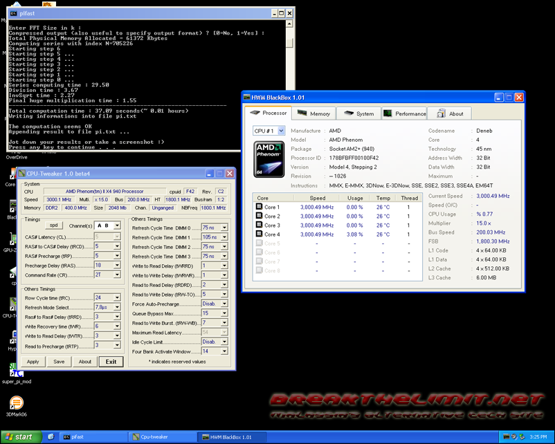Click the CPU name field in CPU-Tweaker
The height and width of the screenshot is (444, 555).
click(104, 192)
